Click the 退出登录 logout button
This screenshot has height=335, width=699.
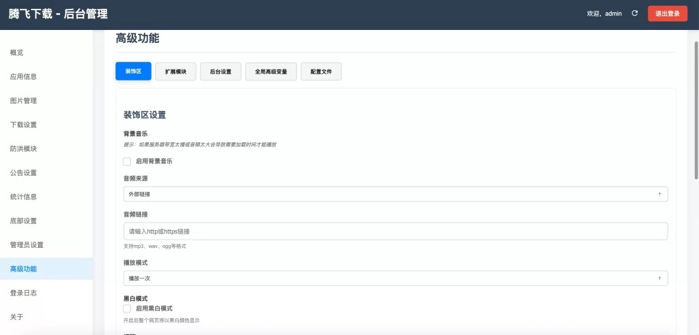coord(667,14)
